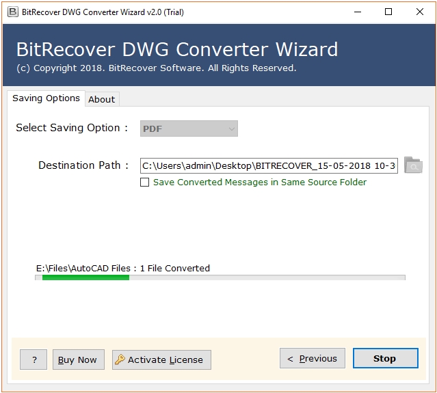This screenshot has width=437, height=393.
Task: Click the BitRecover DWG Converter Wizard header banner
Action: [218, 56]
